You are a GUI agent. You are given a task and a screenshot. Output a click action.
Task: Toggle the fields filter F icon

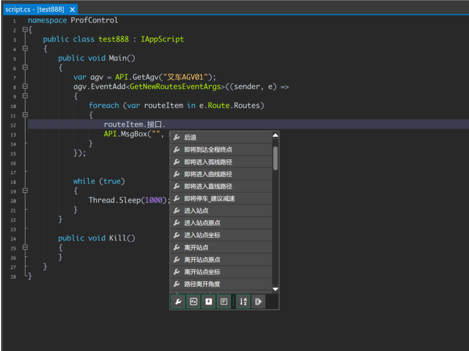pyautogui.click(x=224, y=301)
